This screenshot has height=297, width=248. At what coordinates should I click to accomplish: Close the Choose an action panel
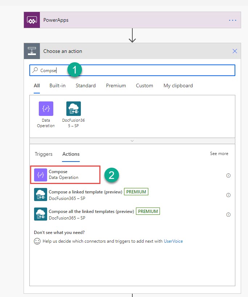tap(235, 51)
